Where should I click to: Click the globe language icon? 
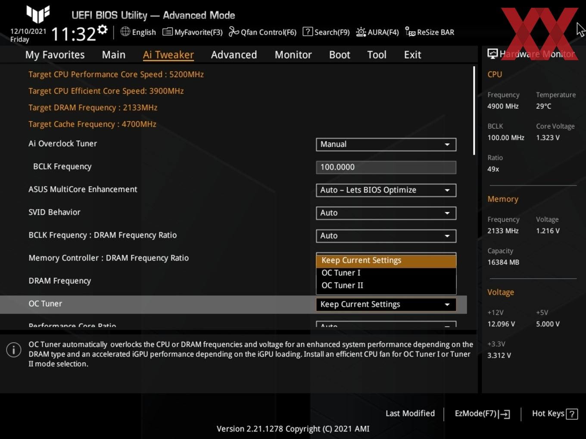click(125, 31)
